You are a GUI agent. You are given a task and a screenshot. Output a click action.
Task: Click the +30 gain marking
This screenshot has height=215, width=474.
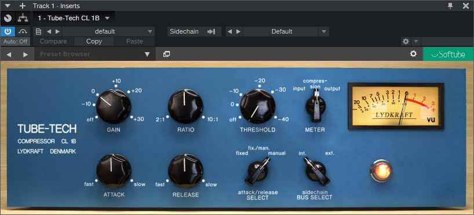[138, 119]
